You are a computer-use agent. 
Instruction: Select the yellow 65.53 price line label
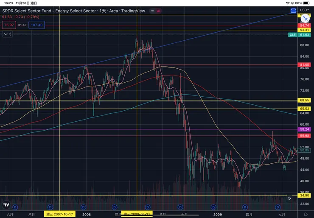(x=304, y=109)
